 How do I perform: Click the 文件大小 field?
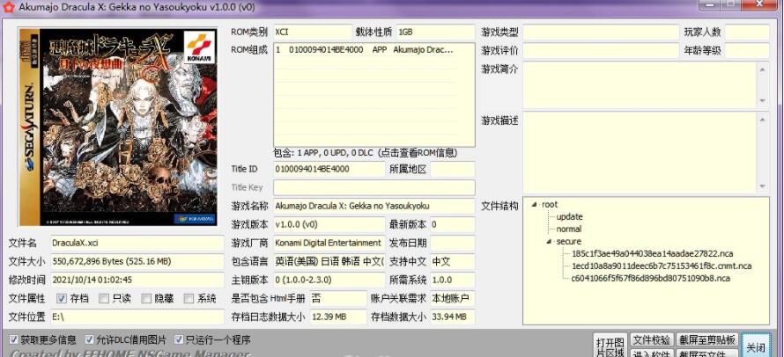[x=137, y=261]
